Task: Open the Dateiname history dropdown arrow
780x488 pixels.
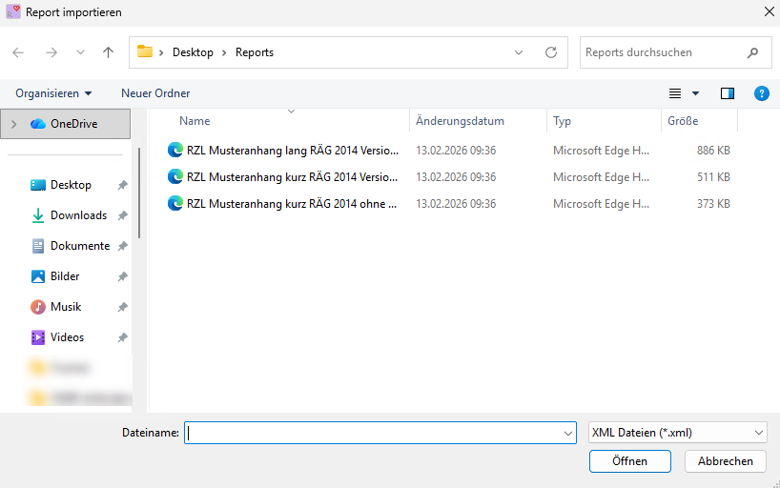Action: tap(567, 433)
